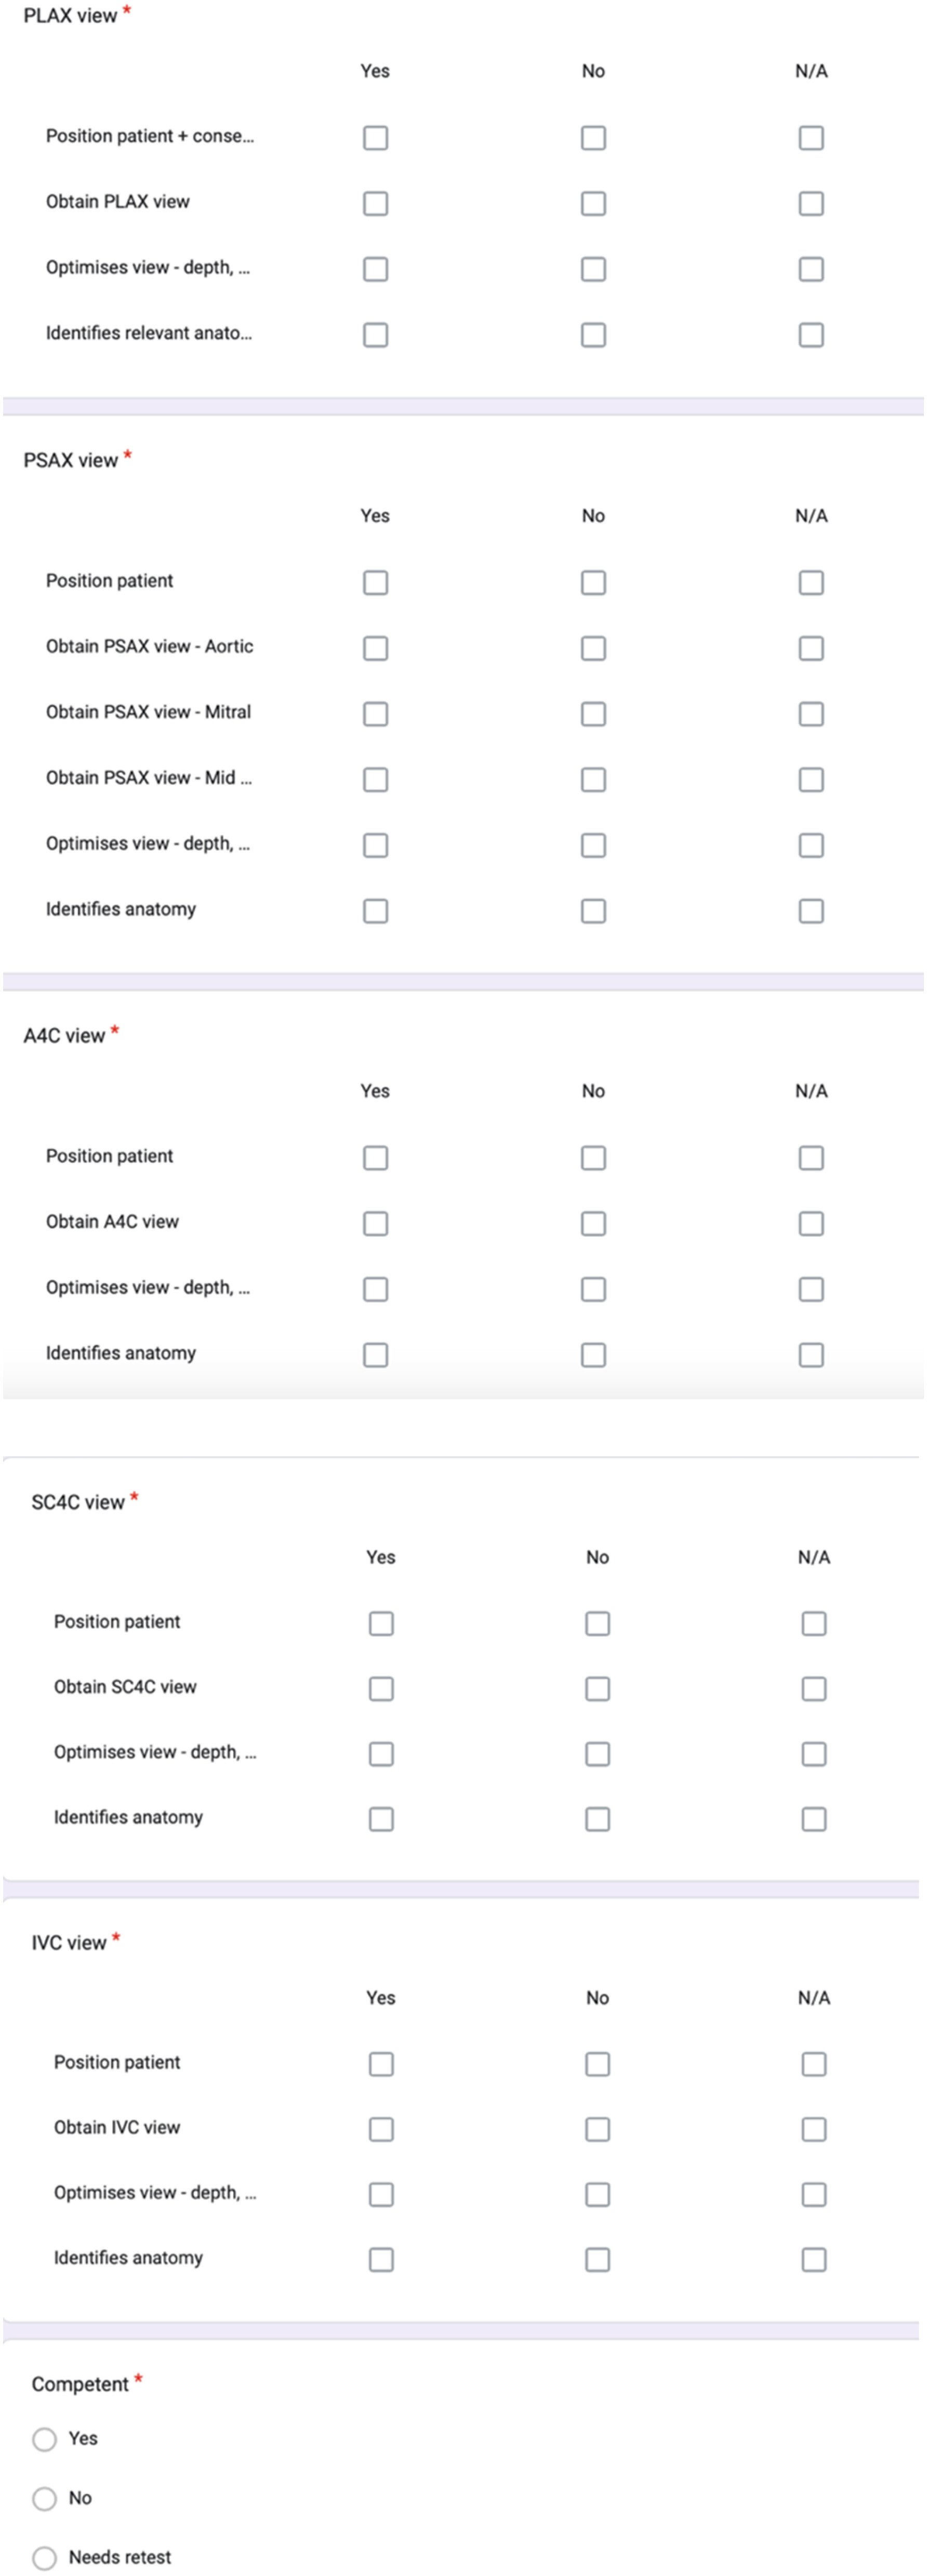Mark N/A for SC4C Position patient
927x2576 pixels.
coord(814,1623)
